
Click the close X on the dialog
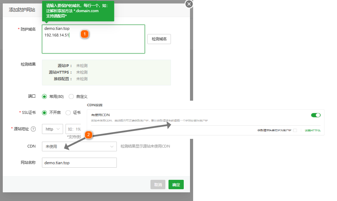(x=189, y=4)
